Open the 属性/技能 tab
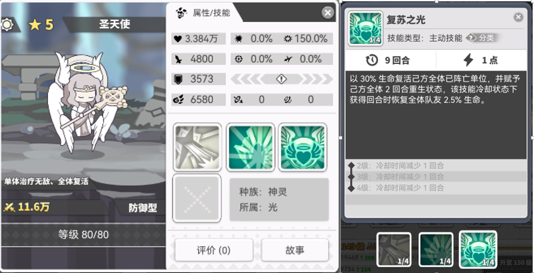 point(205,13)
